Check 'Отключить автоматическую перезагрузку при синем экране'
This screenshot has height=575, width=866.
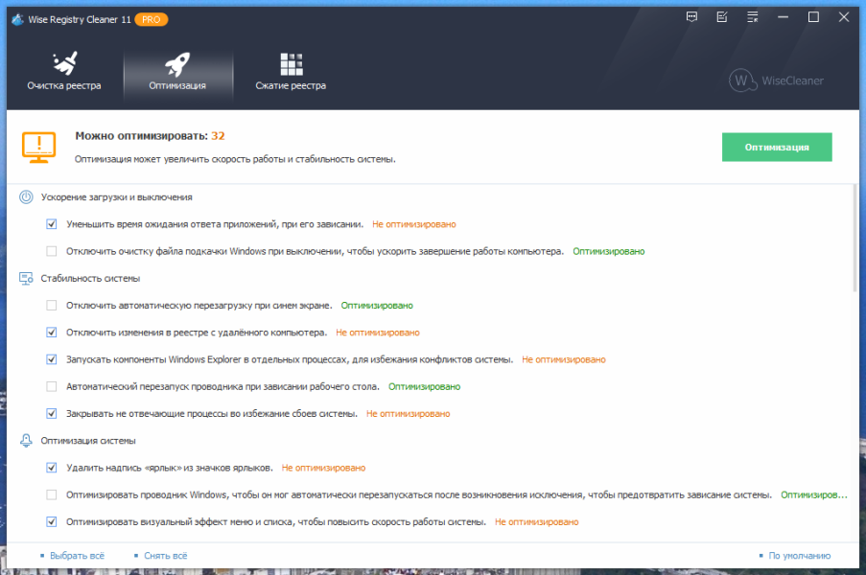pos(52,305)
